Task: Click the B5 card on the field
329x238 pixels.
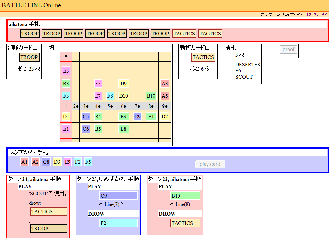Action: coord(98,129)
